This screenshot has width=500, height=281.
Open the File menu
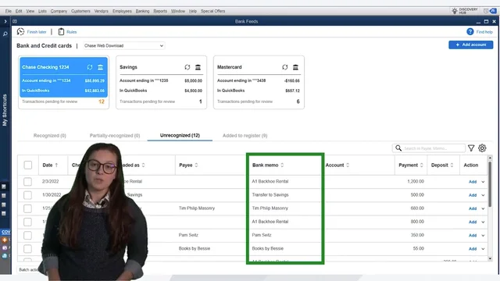(x=9, y=11)
